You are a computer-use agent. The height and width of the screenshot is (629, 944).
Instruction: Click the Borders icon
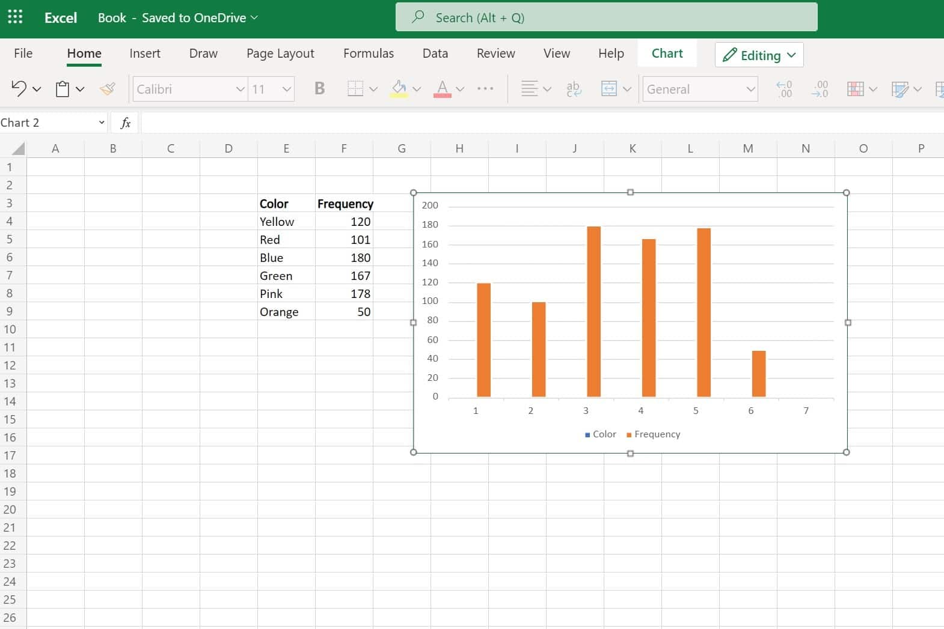(355, 89)
